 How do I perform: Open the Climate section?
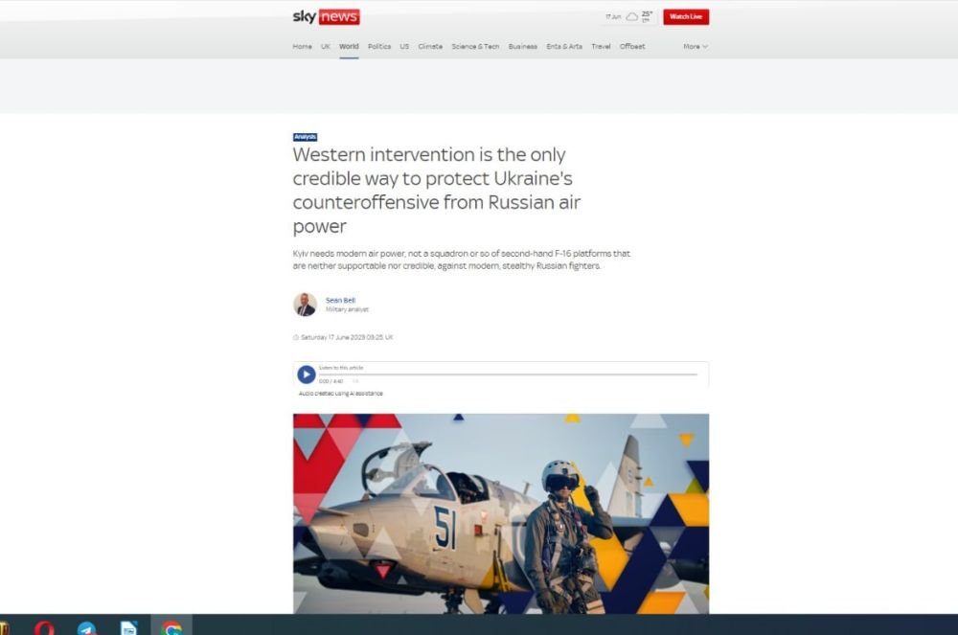pos(429,46)
